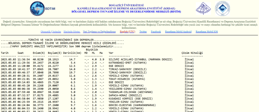Select TASDAMLAR-CELIKHAN (ADIYAMAN) location
259x112 pixels.
click(131, 92)
